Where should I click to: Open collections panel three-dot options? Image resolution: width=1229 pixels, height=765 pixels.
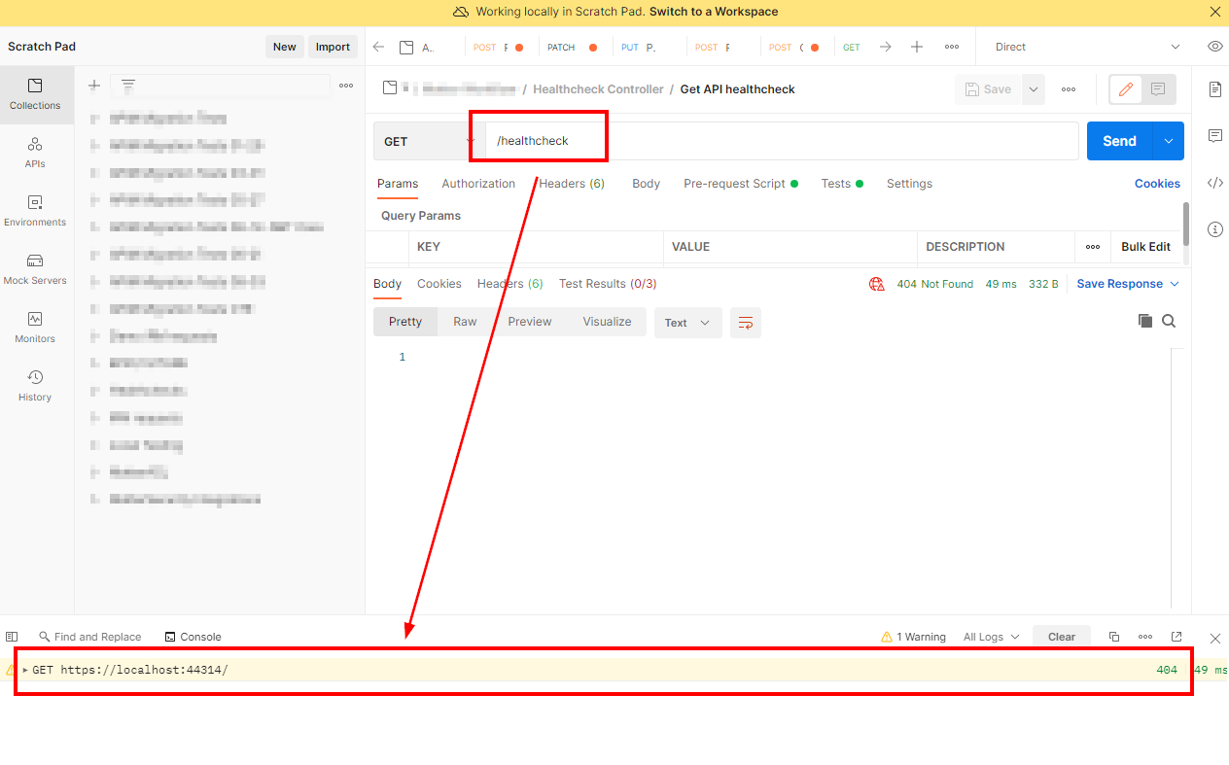(x=346, y=86)
